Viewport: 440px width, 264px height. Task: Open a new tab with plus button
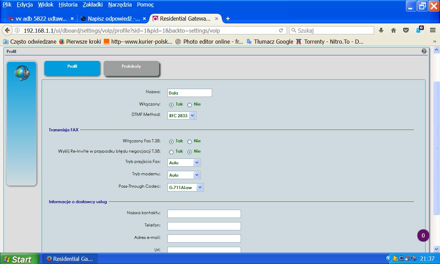tap(228, 19)
